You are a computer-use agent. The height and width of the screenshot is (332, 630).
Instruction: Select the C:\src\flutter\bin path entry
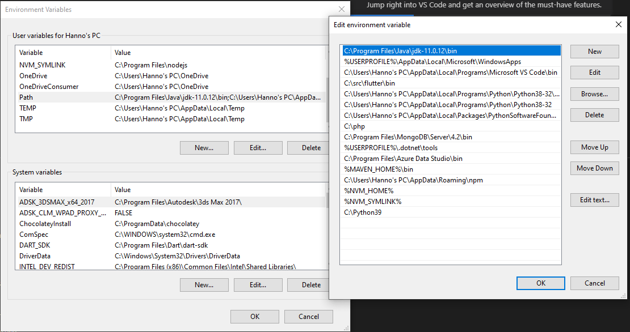coord(397,83)
